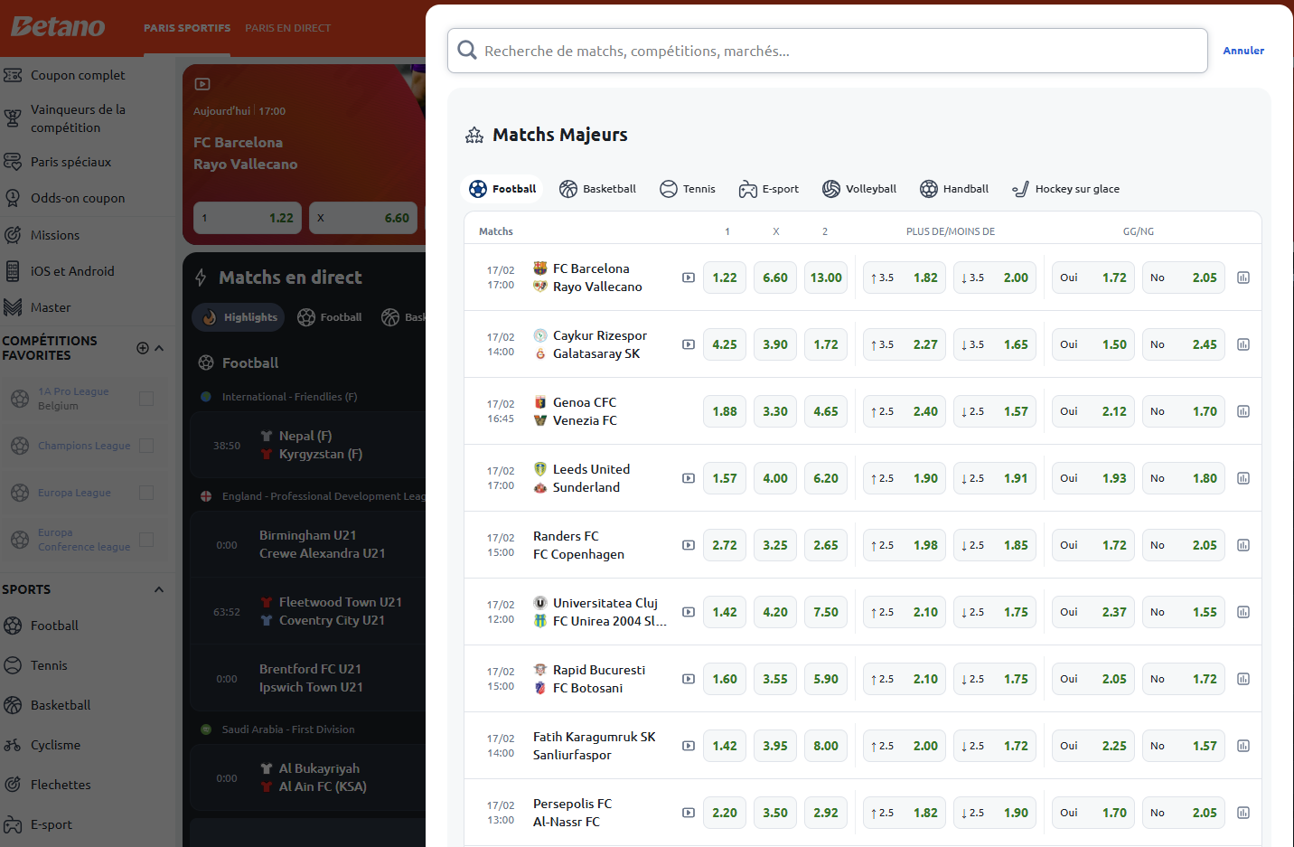Select Persepolis FC win odds 2.20
The image size is (1294, 847).
(x=725, y=813)
